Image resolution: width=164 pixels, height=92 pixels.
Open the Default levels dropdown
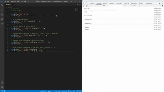[x=128, y=6]
